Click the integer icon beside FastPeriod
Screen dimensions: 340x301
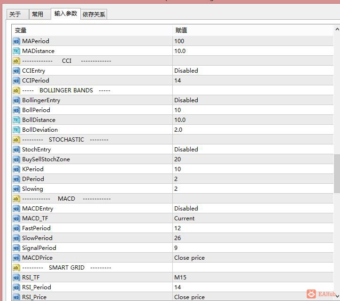(x=16, y=228)
